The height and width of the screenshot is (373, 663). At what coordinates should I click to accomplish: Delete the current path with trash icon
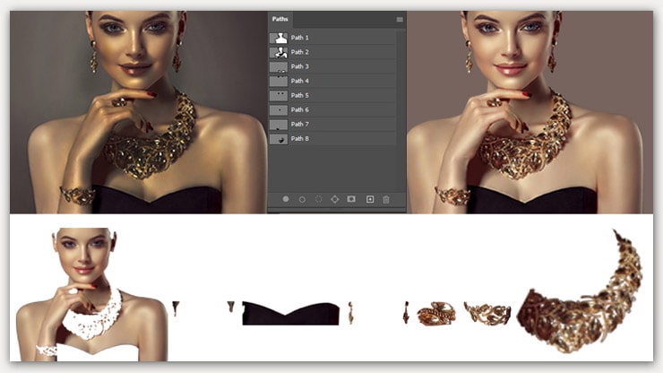point(386,199)
